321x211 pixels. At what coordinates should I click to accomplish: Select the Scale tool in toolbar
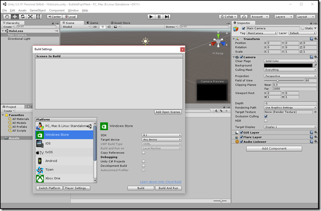click(x=30, y=16)
